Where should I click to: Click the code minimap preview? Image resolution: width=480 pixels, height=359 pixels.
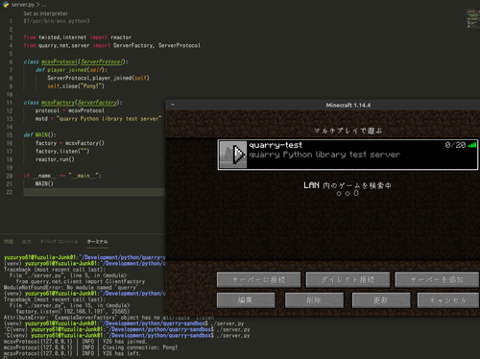tap(472, 18)
